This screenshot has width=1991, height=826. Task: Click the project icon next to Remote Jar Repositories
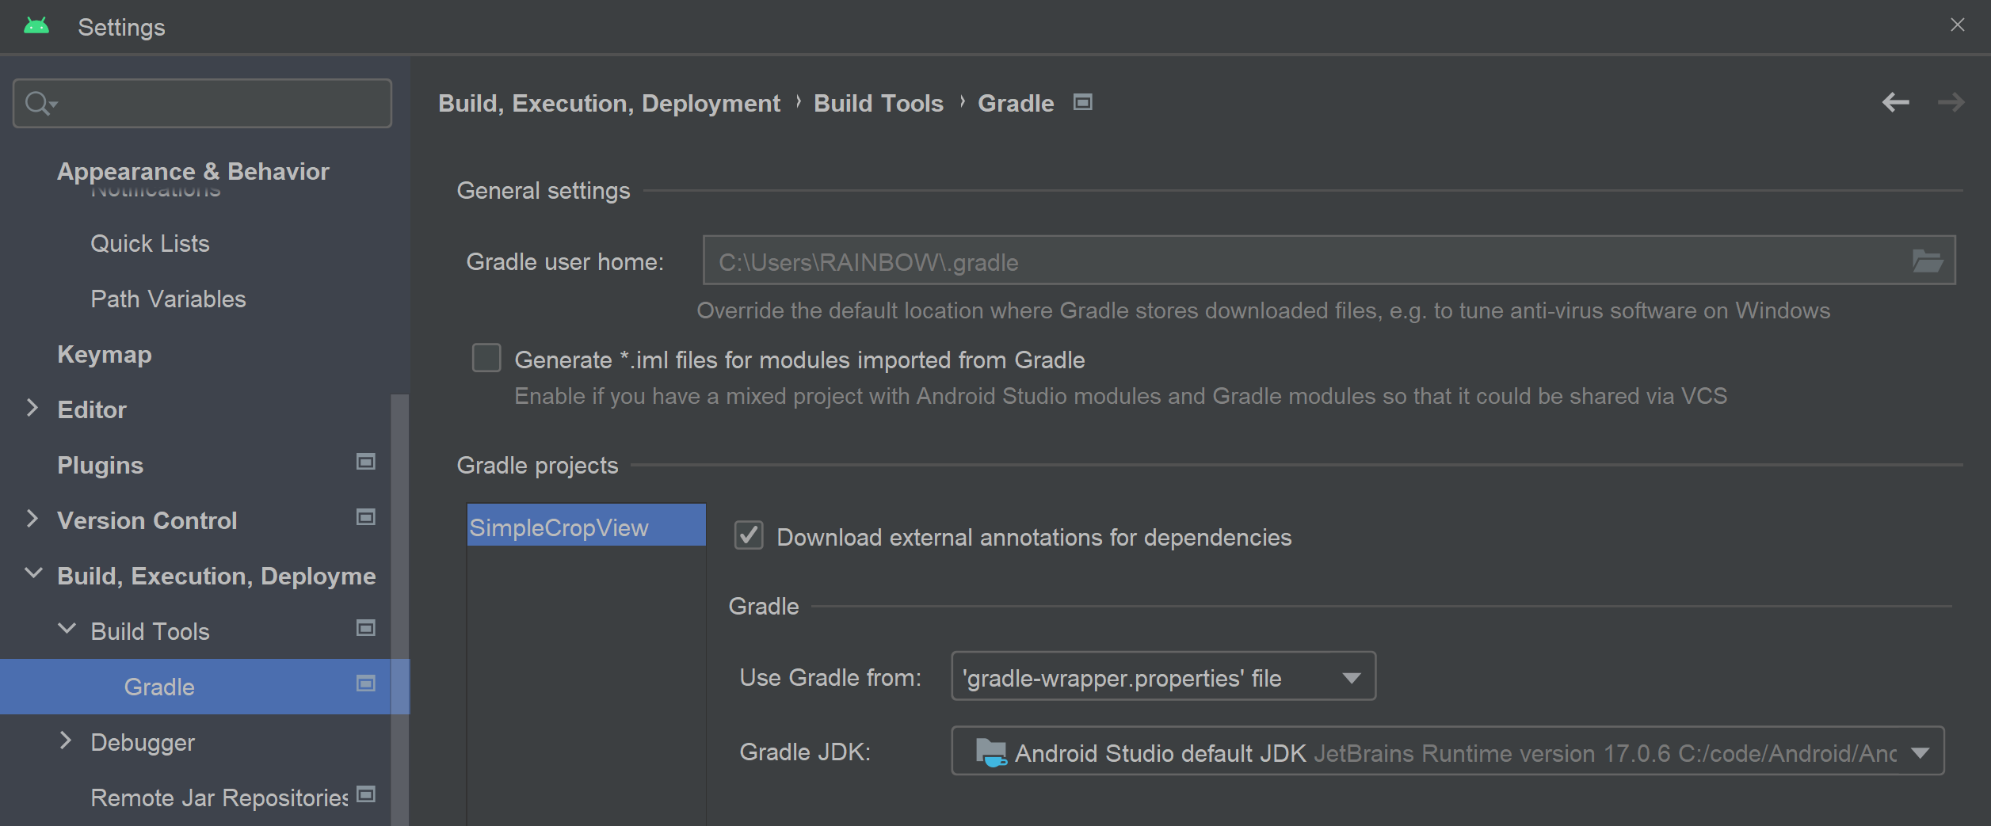(x=365, y=794)
